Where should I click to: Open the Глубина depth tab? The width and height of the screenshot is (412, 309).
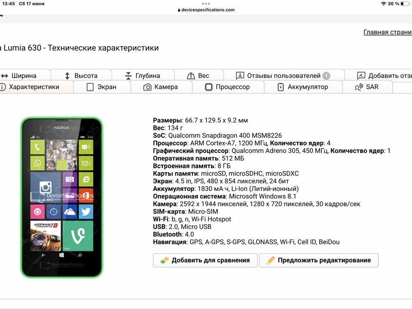coord(143,76)
